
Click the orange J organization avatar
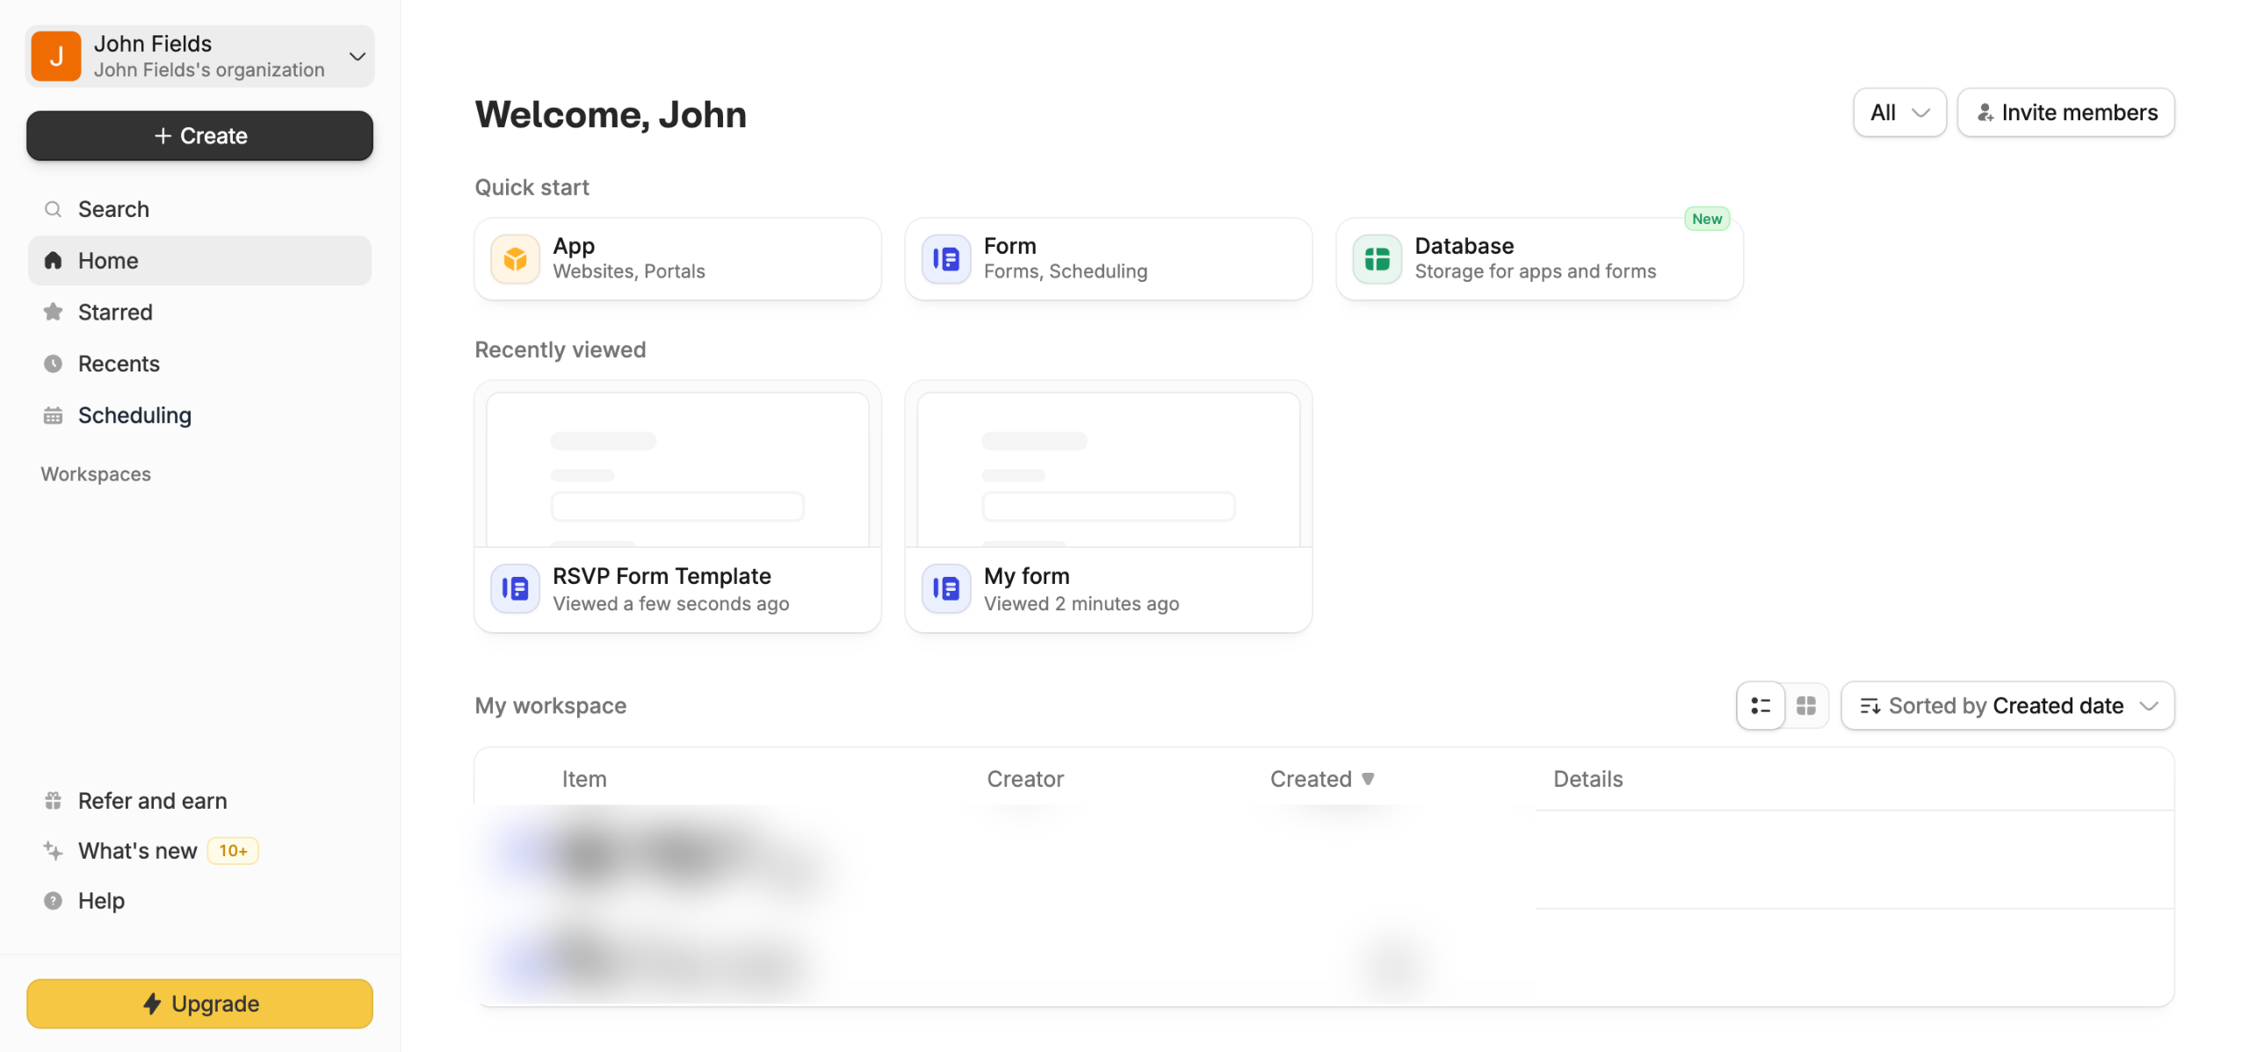pos(55,56)
